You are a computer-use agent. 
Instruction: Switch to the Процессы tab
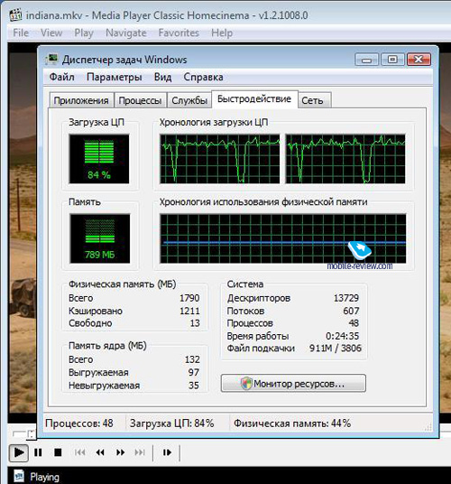pyautogui.click(x=141, y=100)
